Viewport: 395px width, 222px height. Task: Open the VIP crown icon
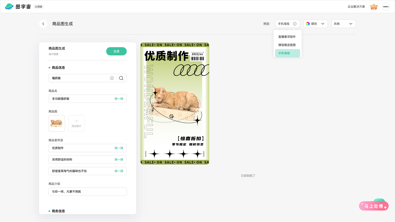(374, 7)
